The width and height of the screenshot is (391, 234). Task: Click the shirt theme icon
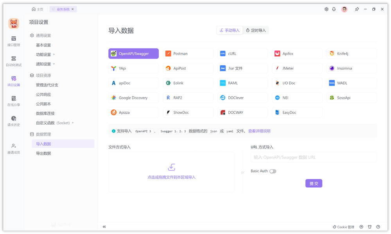pyautogui.click(x=369, y=227)
